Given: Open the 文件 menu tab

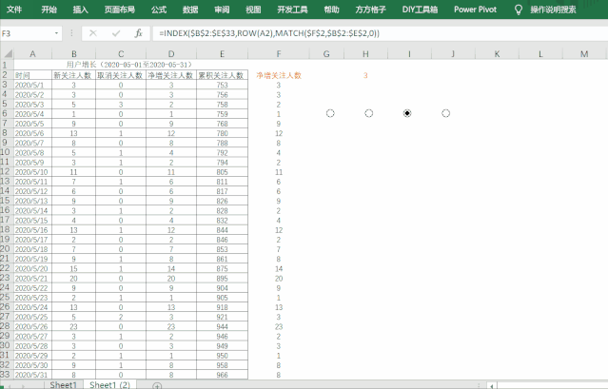Looking at the screenshot, I should [x=14, y=10].
